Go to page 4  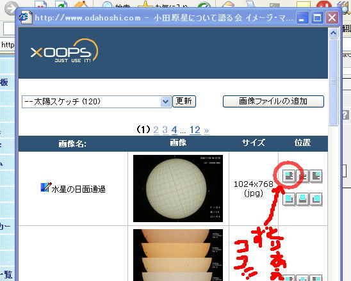174,130
